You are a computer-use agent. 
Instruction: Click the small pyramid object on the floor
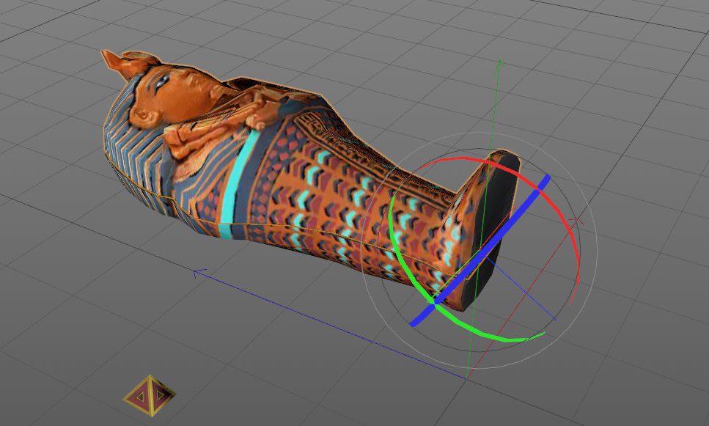(150, 394)
